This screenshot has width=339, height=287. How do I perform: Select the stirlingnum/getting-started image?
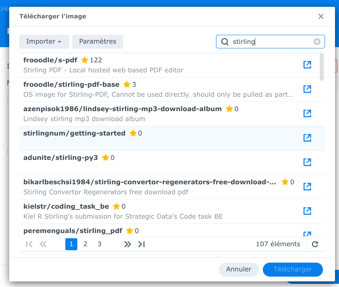(x=172, y=138)
